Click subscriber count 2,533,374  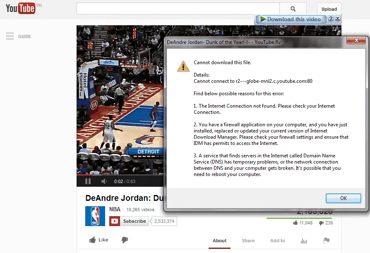pos(164,221)
